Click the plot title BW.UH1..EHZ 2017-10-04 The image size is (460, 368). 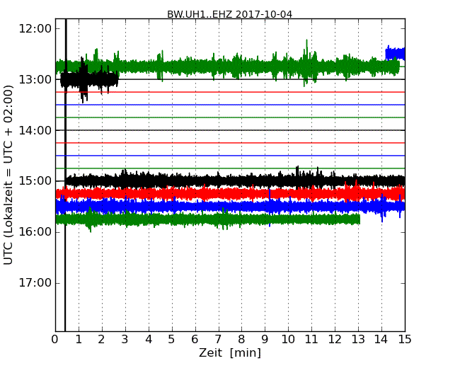click(229, 14)
